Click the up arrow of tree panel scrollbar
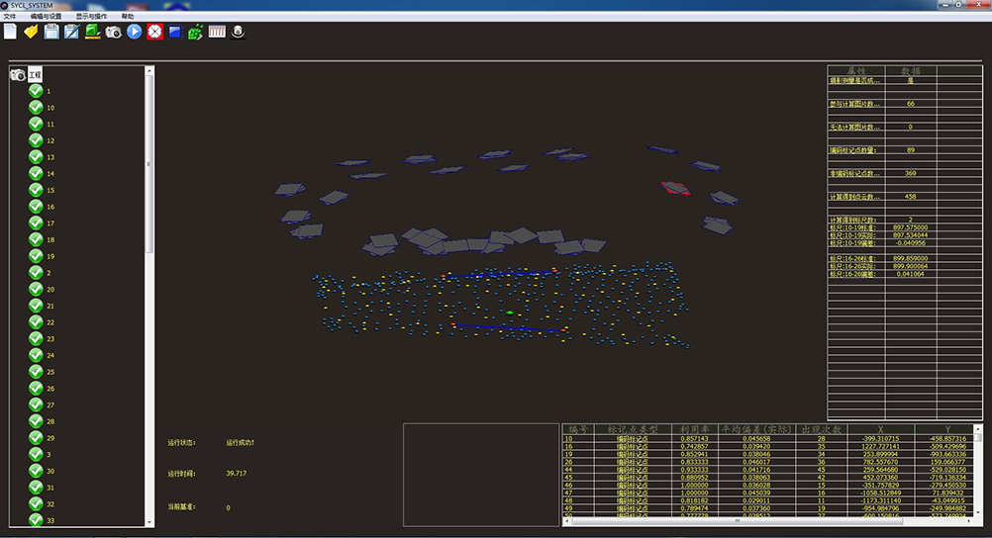Image resolution: width=992 pixels, height=538 pixels. 149,71
